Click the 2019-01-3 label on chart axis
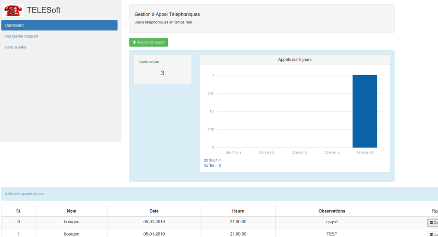438x237 pixels. [299, 153]
